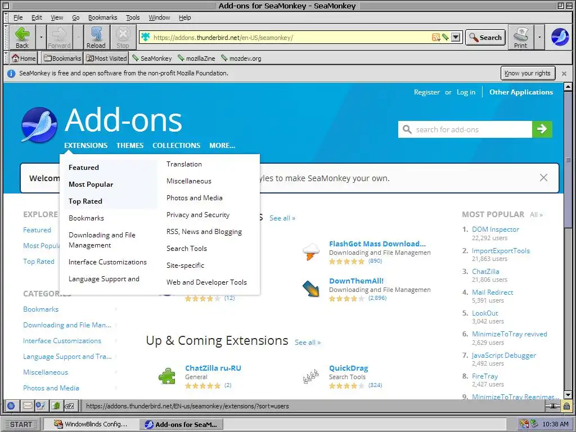Open the Print button options dropdown
The width and height of the screenshot is (576, 432).
539,37
